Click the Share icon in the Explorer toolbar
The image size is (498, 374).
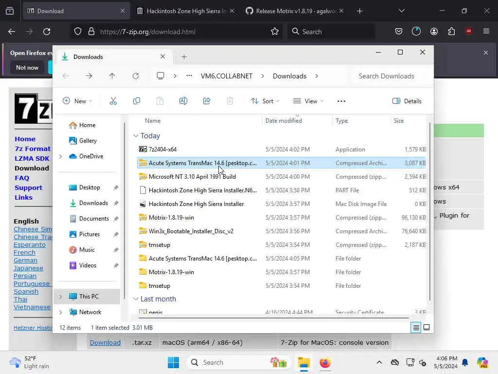tap(206, 101)
